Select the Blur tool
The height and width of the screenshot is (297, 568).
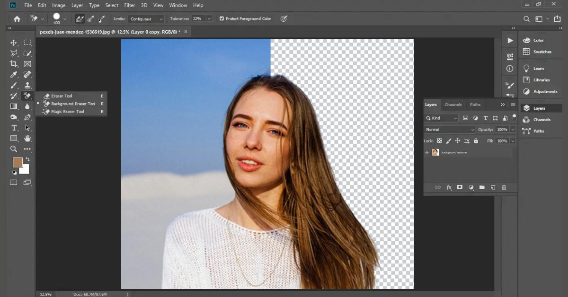coord(27,106)
